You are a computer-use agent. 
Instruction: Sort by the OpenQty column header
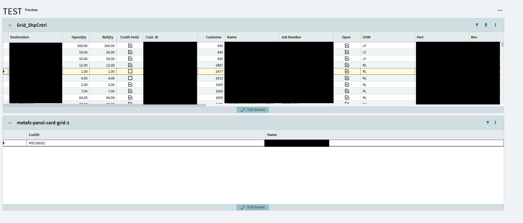pos(76,37)
